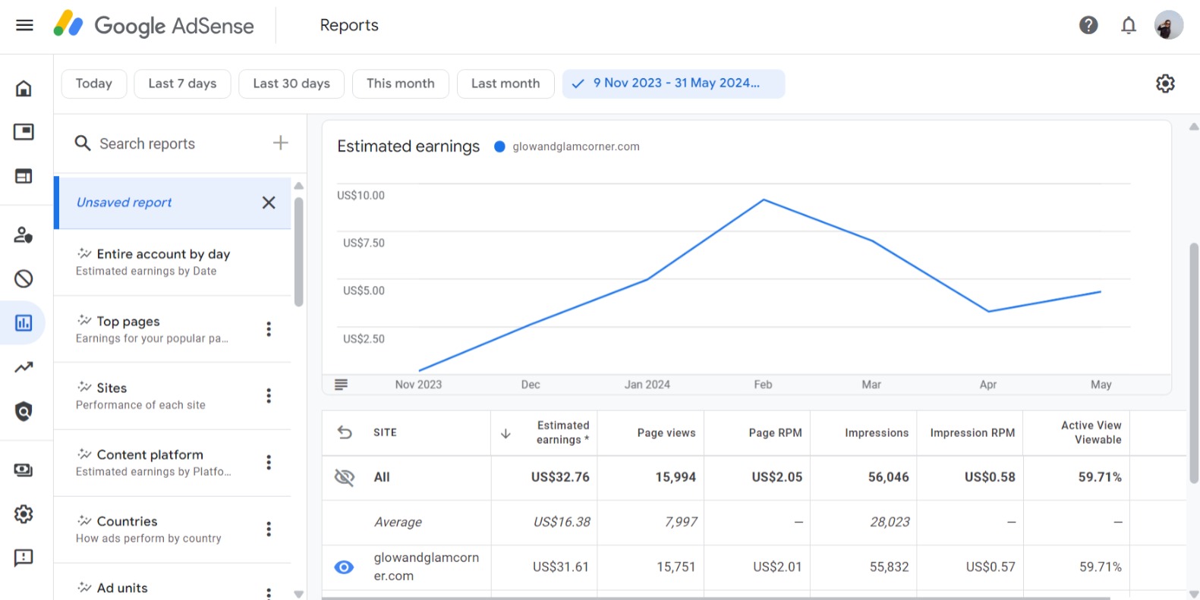Select the Last 30 days filter
This screenshot has height=600, width=1200.
click(x=291, y=83)
